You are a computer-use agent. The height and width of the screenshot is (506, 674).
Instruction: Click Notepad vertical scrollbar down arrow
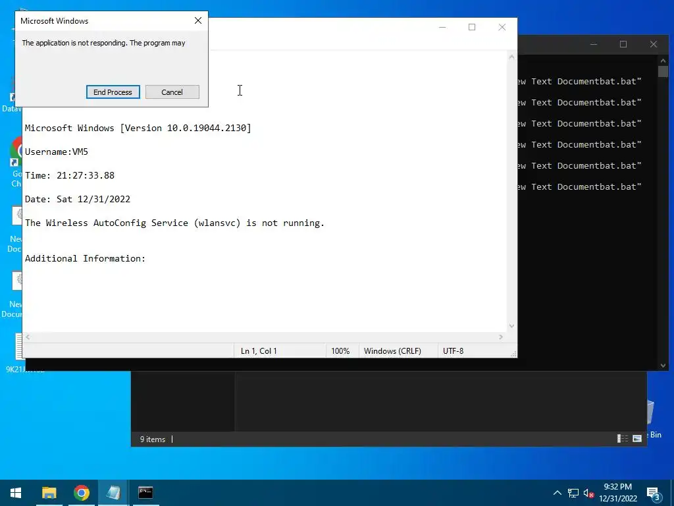click(x=511, y=325)
